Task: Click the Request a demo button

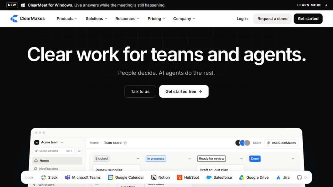Action: tap(273, 19)
